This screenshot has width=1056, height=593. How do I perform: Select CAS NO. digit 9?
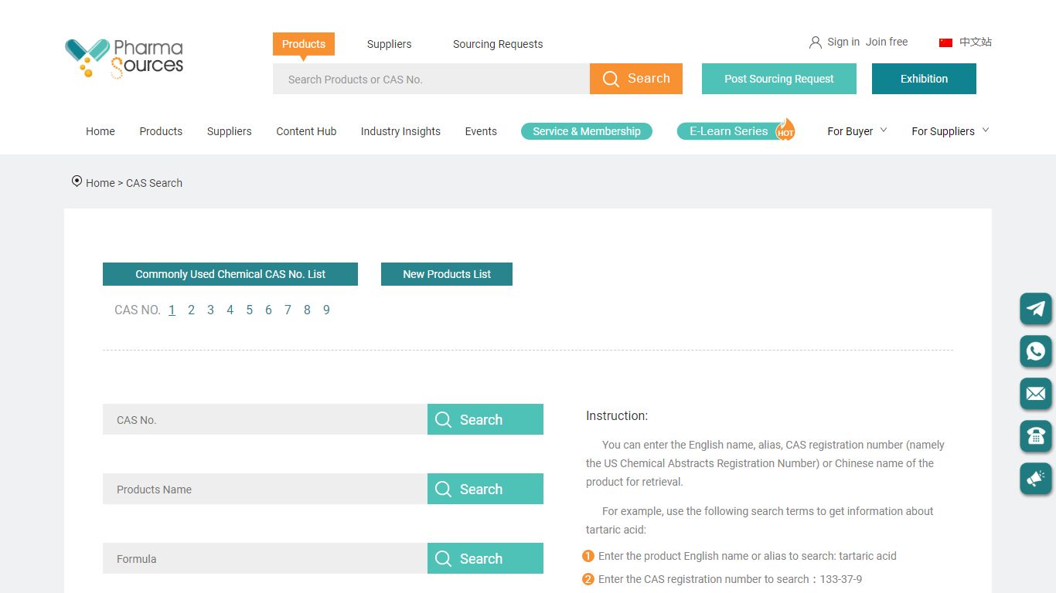[326, 310]
